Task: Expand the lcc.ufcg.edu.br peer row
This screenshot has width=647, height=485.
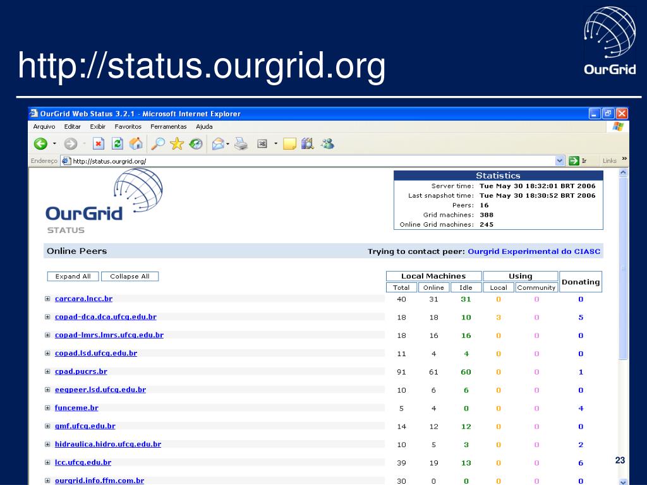Action: (47, 462)
